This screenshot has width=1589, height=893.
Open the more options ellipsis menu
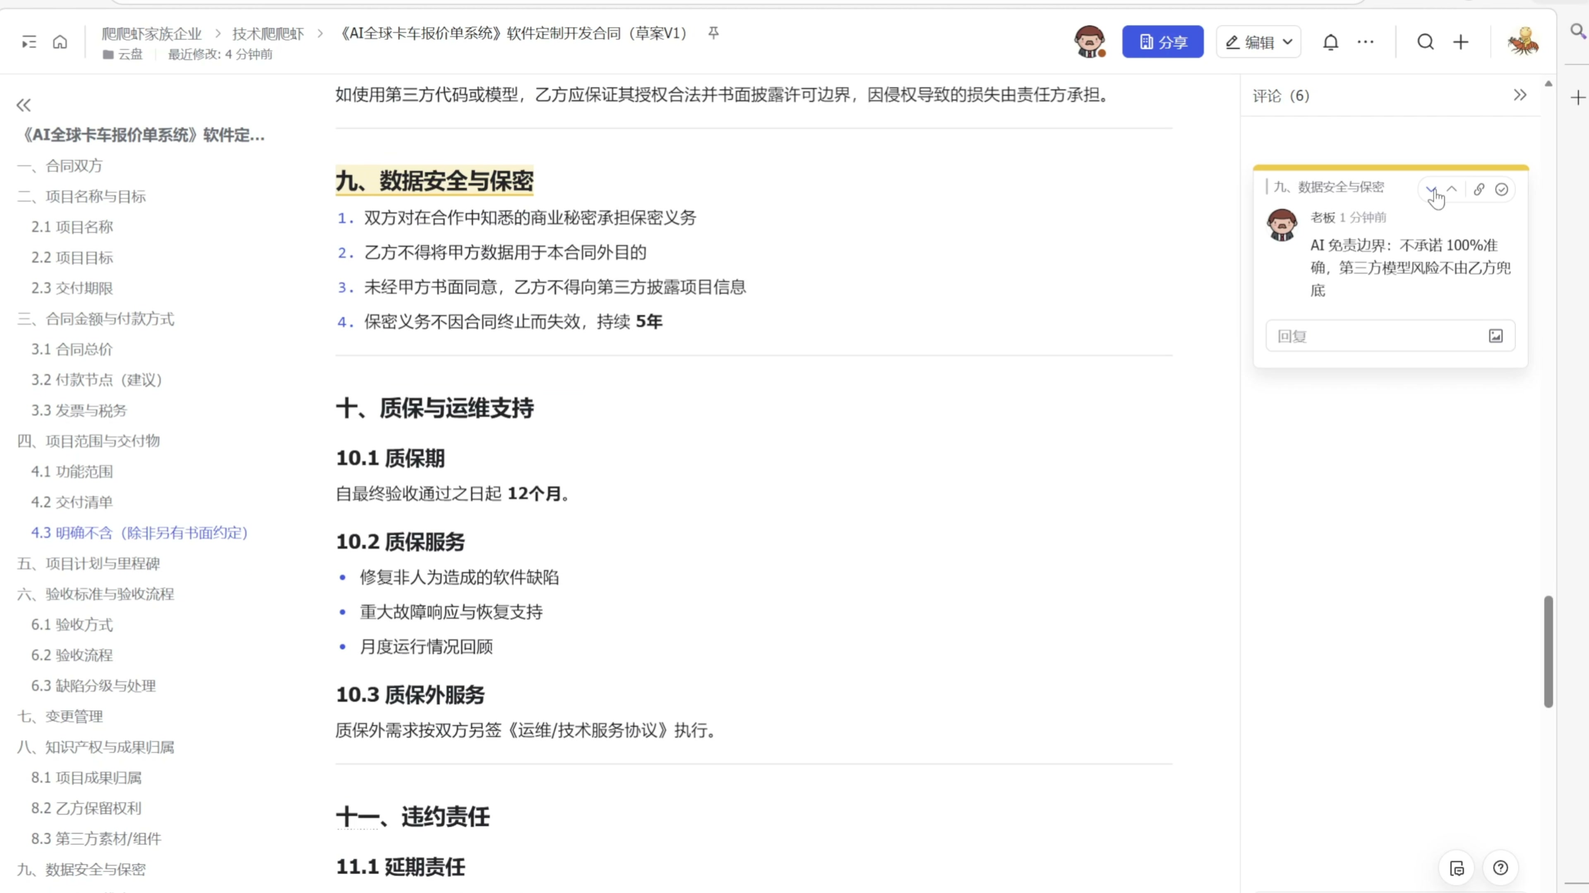[1365, 42]
